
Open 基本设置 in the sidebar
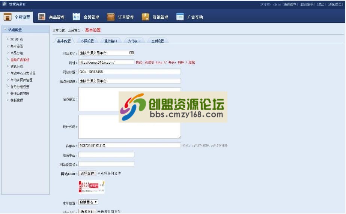click(17, 46)
